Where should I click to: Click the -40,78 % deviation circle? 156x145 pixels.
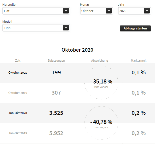point(101,123)
